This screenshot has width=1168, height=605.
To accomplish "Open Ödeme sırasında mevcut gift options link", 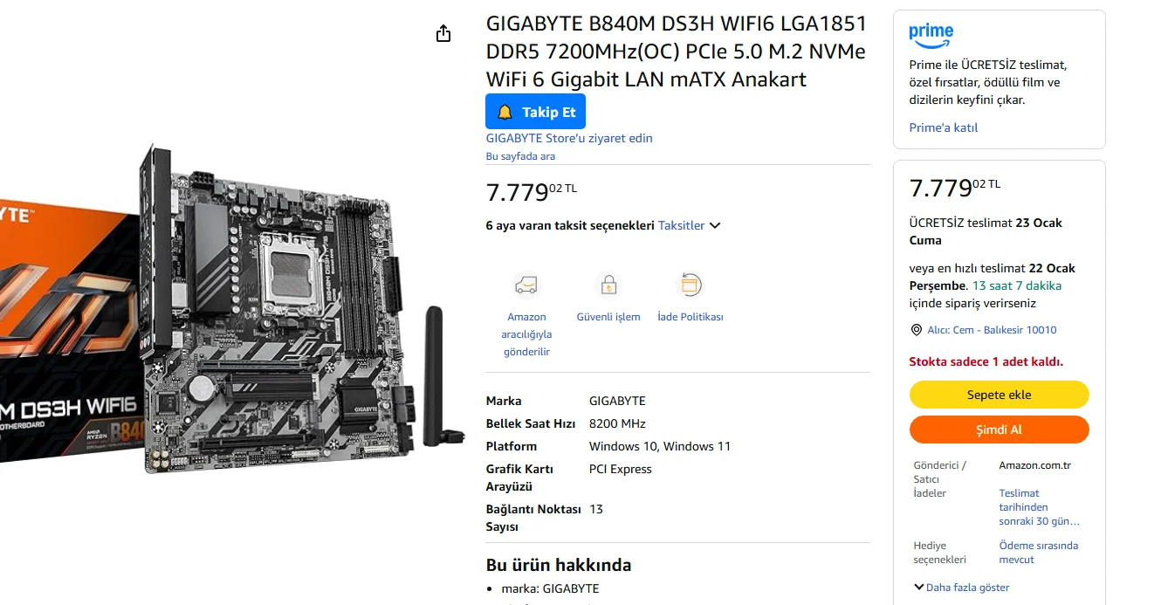I will point(1039,553).
